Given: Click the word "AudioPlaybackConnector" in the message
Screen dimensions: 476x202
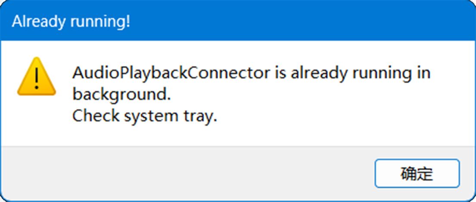Looking at the screenshot, I should click(x=171, y=73).
